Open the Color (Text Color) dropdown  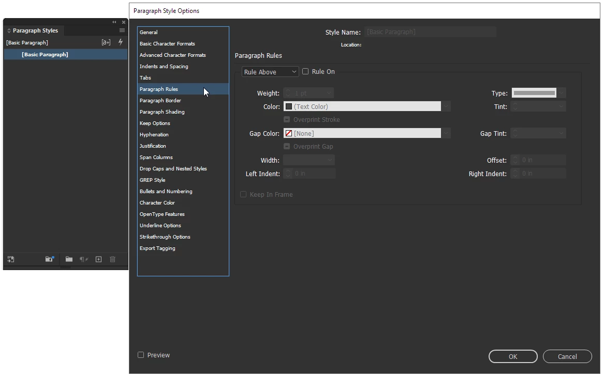[x=446, y=106]
